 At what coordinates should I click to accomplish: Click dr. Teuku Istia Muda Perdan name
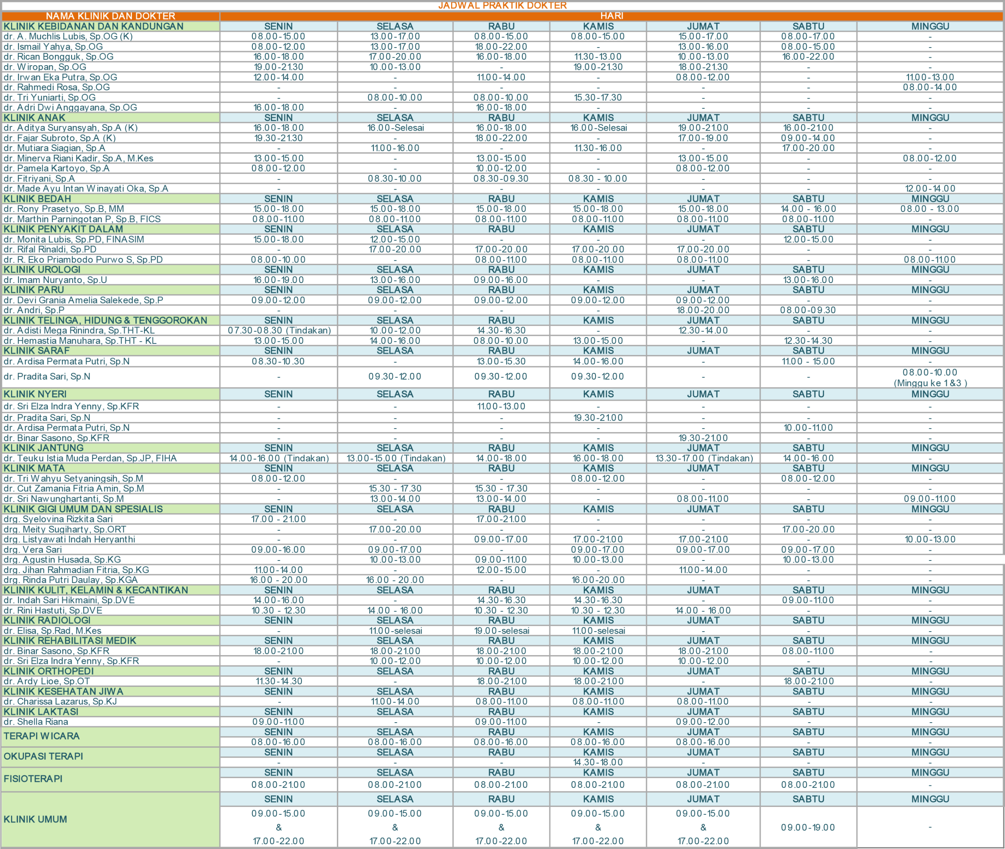click(x=90, y=458)
